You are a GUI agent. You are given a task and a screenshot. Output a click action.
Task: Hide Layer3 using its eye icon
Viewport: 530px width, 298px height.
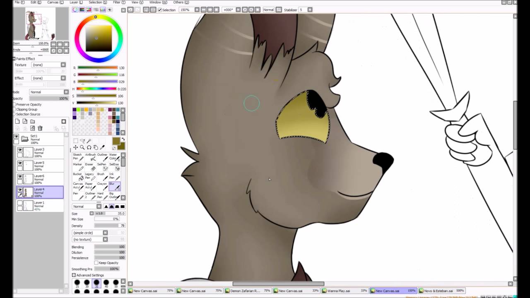20,150
